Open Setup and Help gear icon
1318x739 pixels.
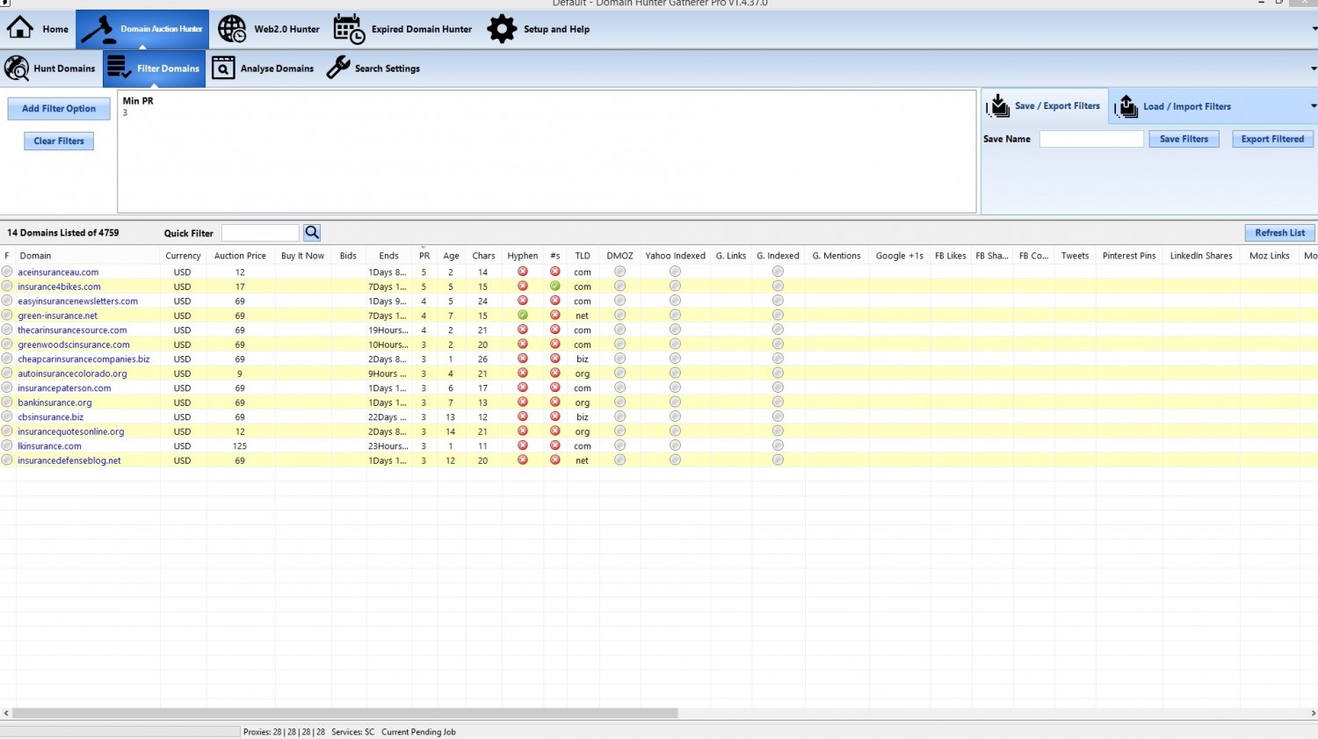click(502, 29)
